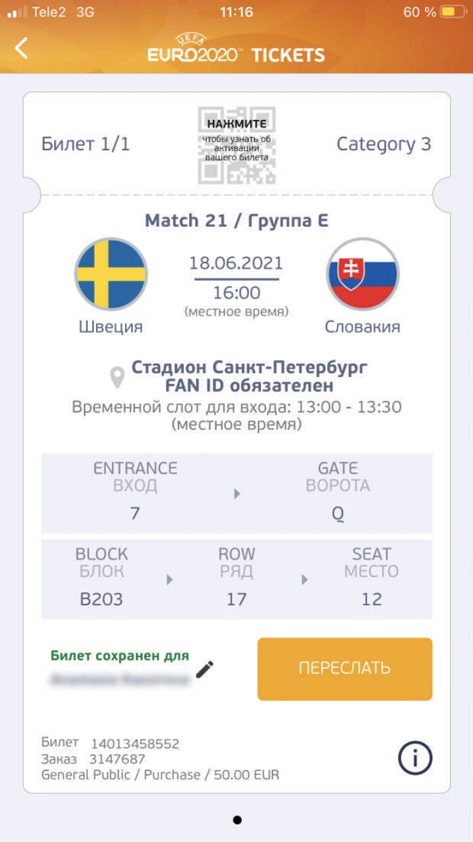The image size is (473, 842).
Task: Tap the arrow between Entrance and Gate
Action: (x=237, y=494)
